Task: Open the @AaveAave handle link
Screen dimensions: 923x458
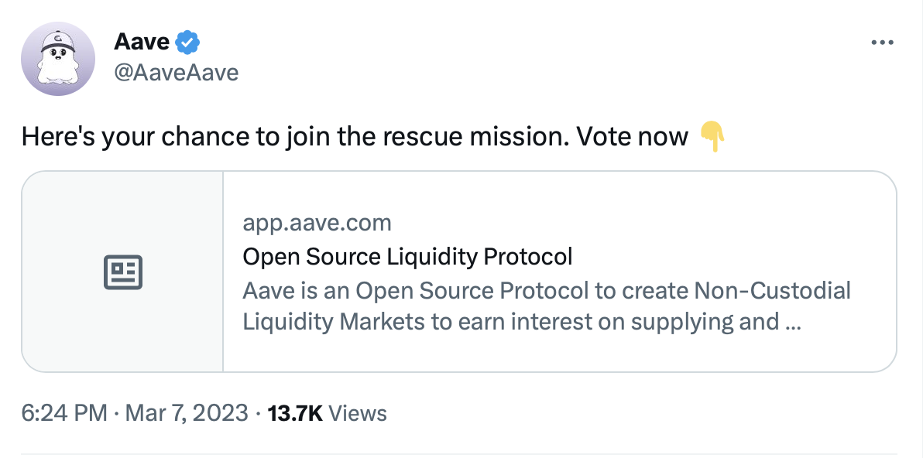Action: [x=176, y=73]
